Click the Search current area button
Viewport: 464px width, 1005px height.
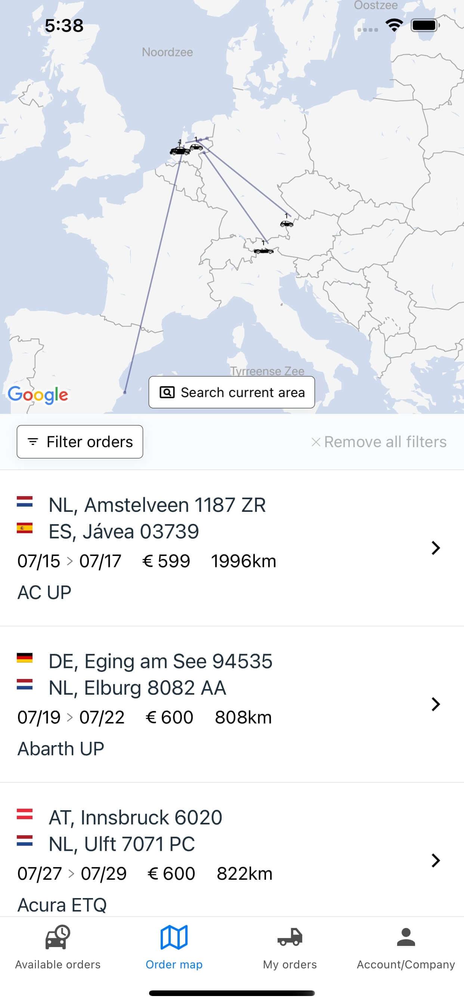(232, 392)
